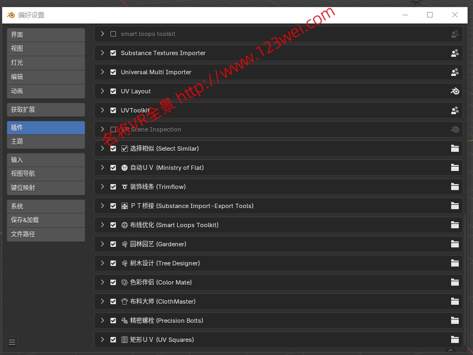Image resolution: width=473 pixels, height=355 pixels.
Task: Click community icon on Universal Multi Importer row
Action: click(x=454, y=72)
